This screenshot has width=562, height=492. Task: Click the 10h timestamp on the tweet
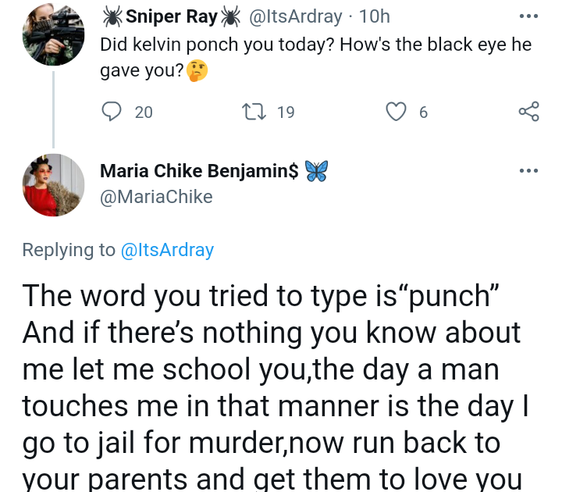(x=375, y=16)
